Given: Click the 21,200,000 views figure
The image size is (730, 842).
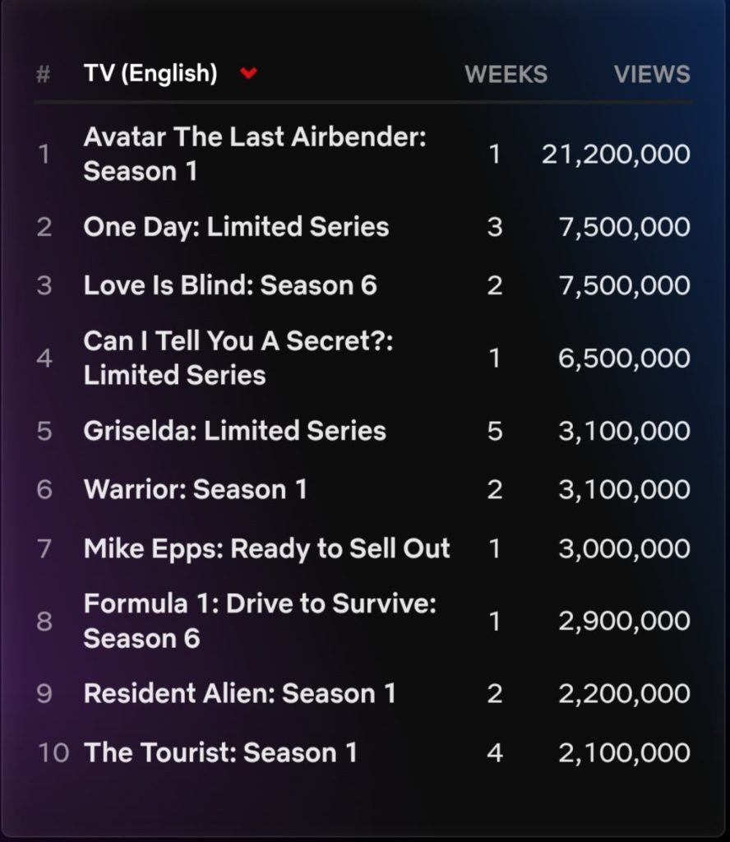Looking at the screenshot, I should [x=616, y=154].
